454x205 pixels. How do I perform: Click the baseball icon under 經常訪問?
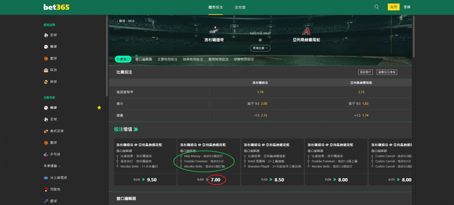click(x=46, y=47)
